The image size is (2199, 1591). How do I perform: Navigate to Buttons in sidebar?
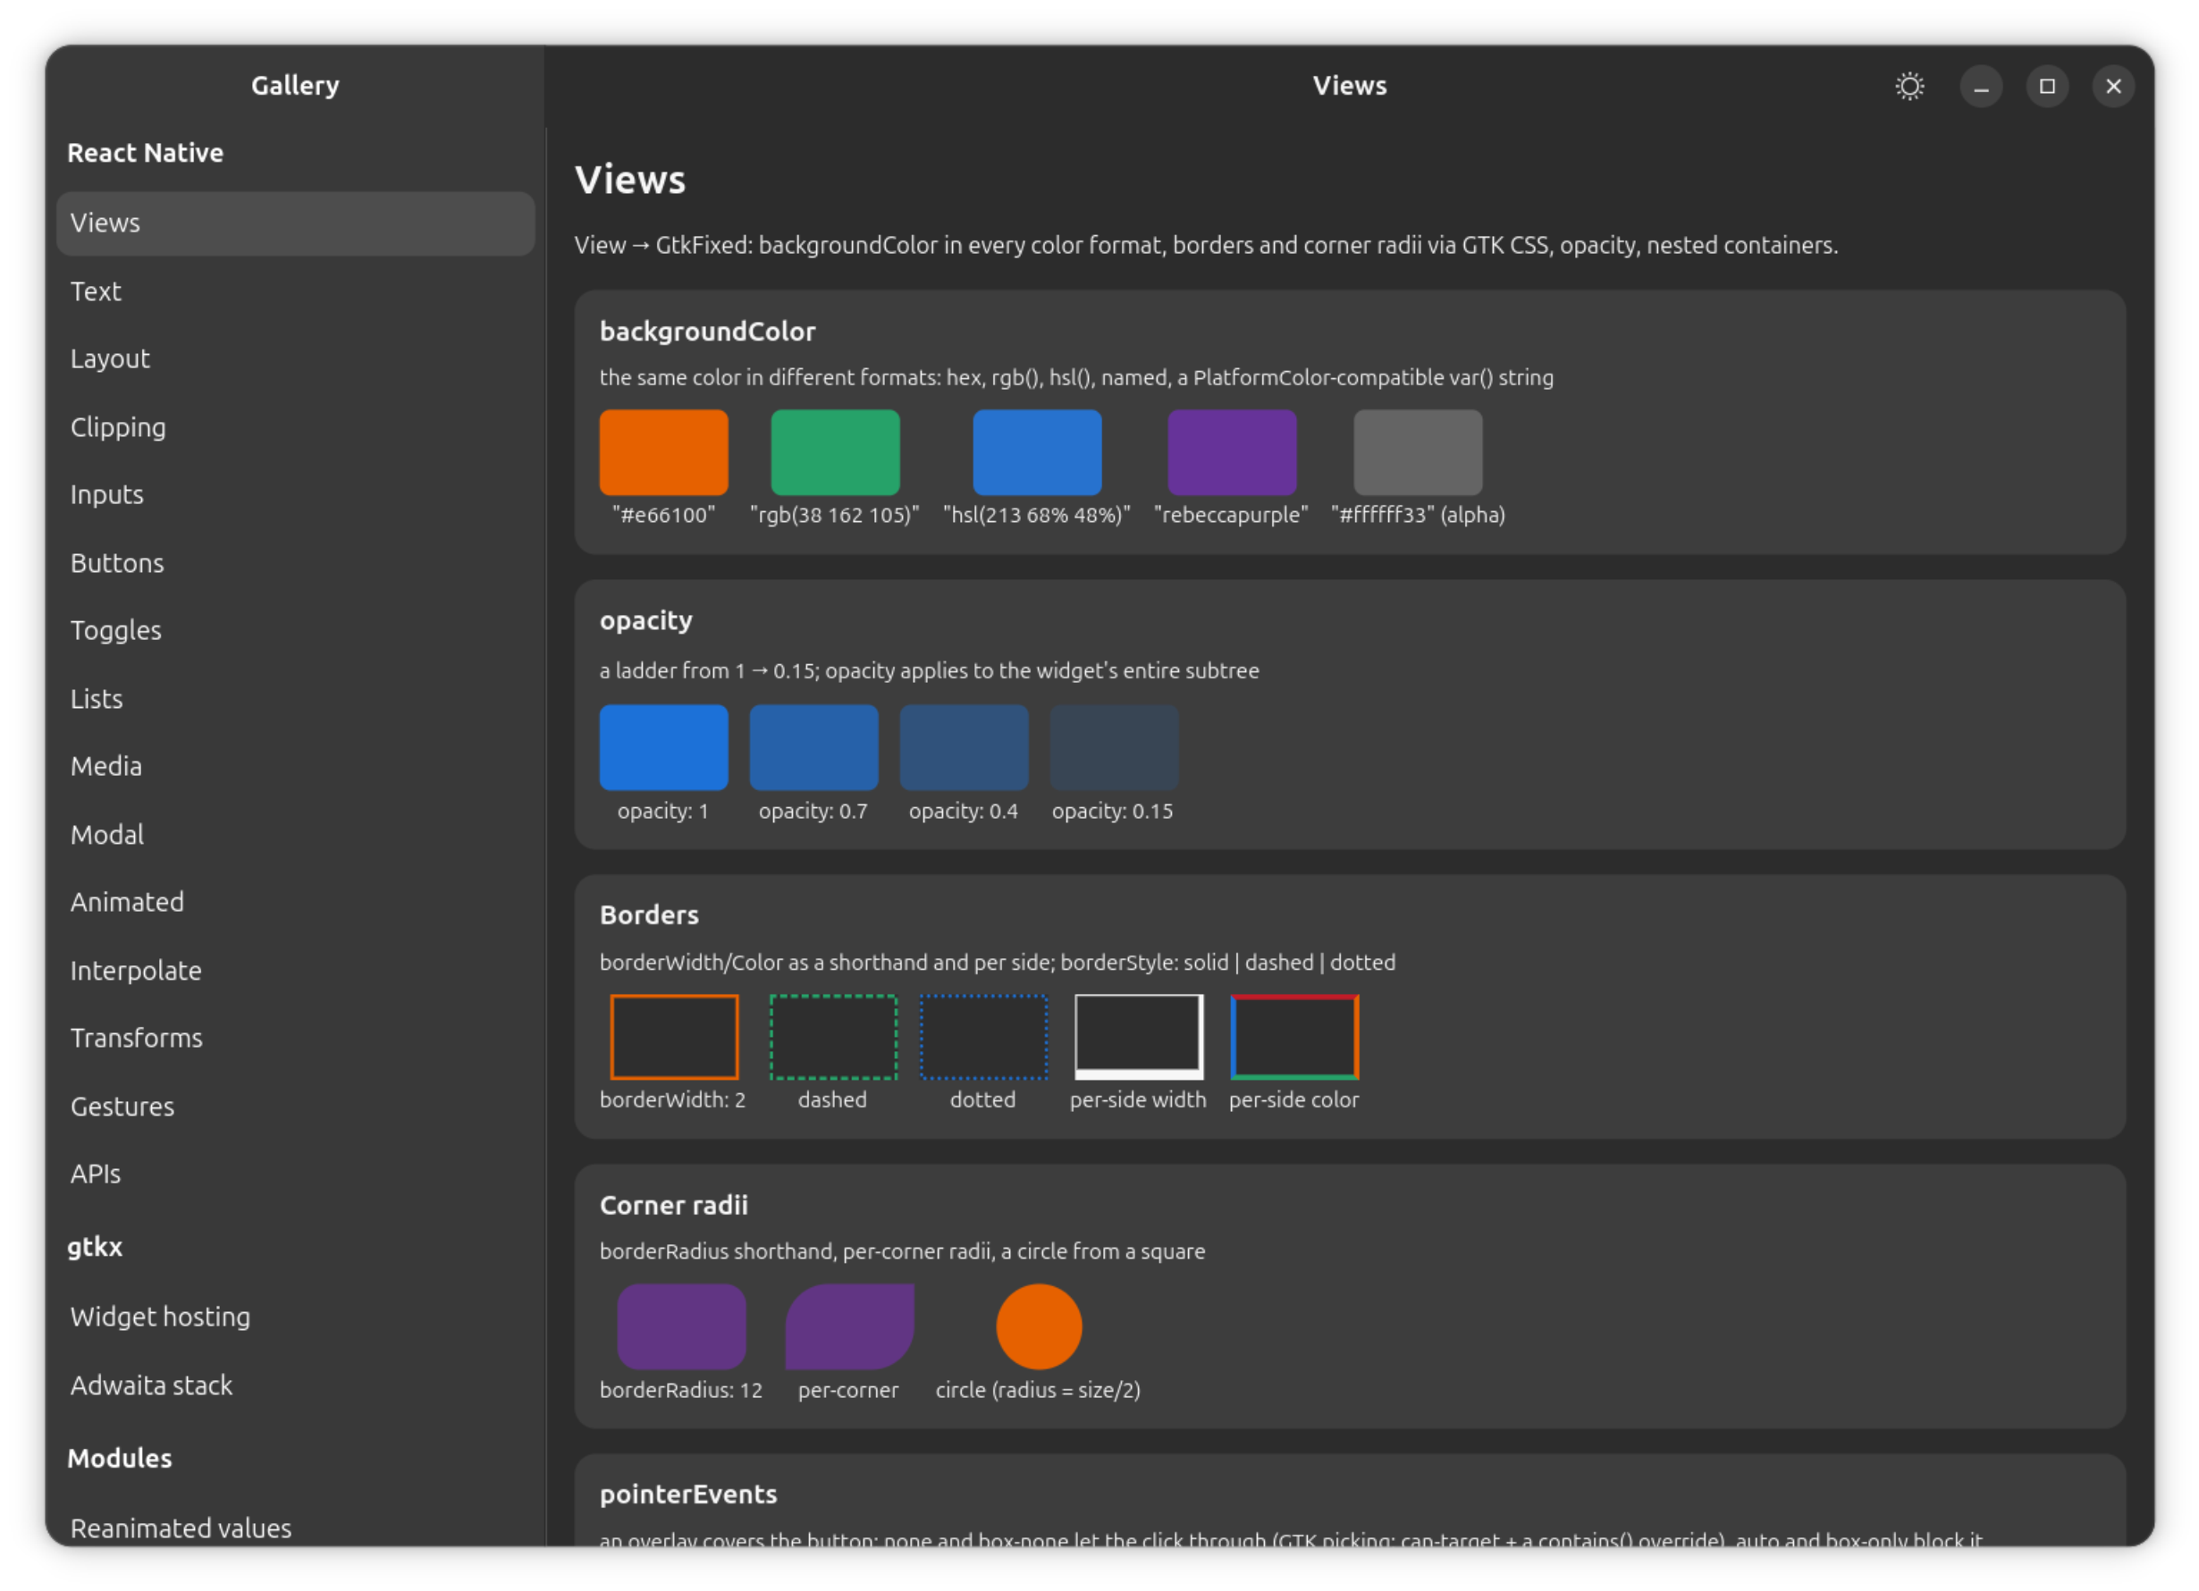[x=296, y=562]
